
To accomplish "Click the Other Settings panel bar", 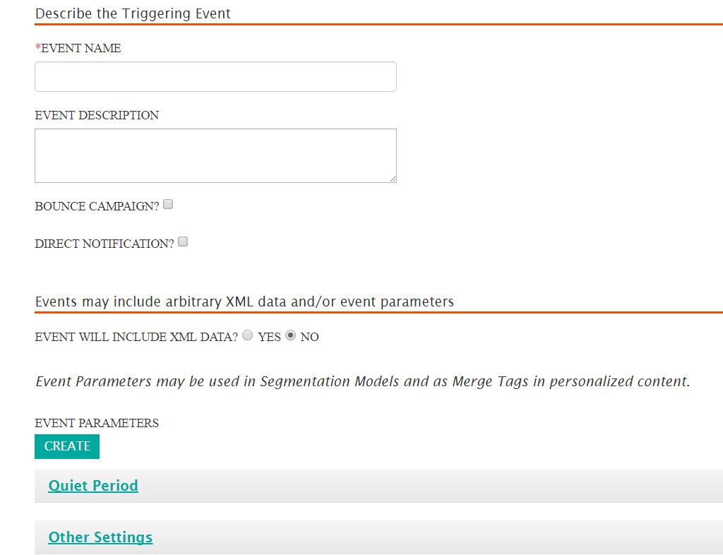I will (x=378, y=537).
